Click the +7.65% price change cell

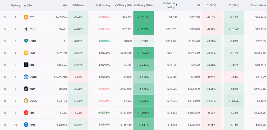click(78, 101)
